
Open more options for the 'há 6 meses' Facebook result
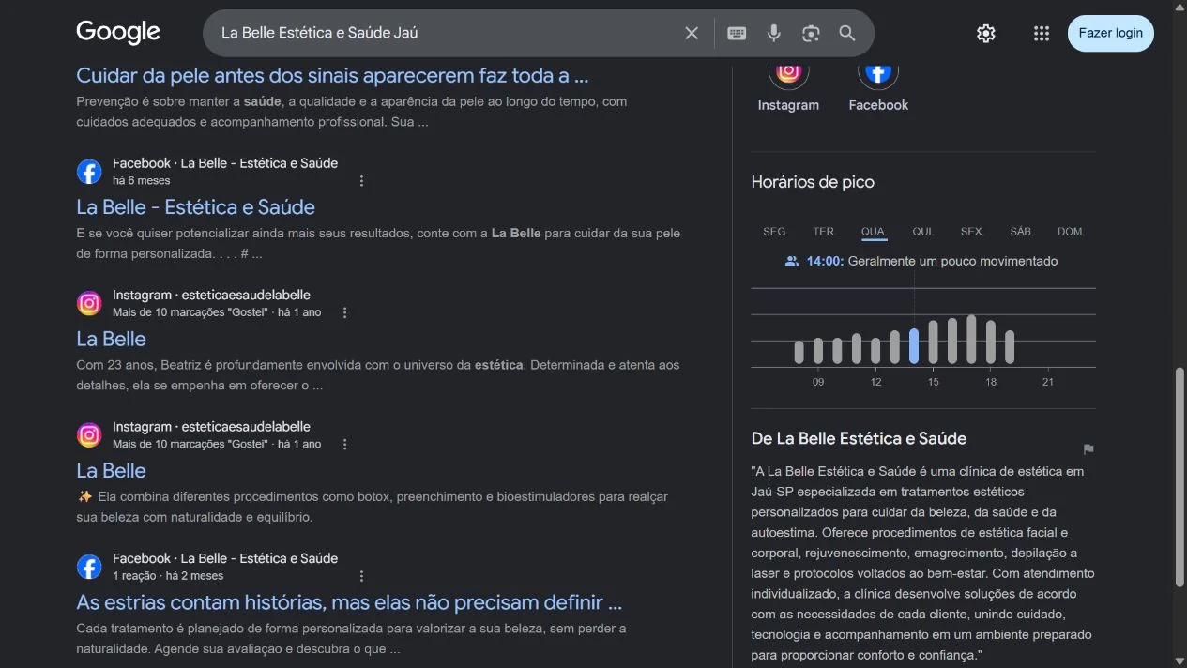pyautogui.click(x=361, y=180)
